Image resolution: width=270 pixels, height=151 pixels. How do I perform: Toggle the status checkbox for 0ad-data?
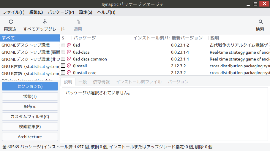(63, 52)
